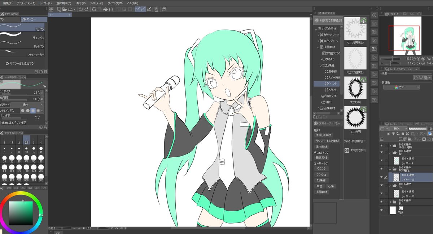Click the 心情 tag button
433x234 pixels.
331,186
